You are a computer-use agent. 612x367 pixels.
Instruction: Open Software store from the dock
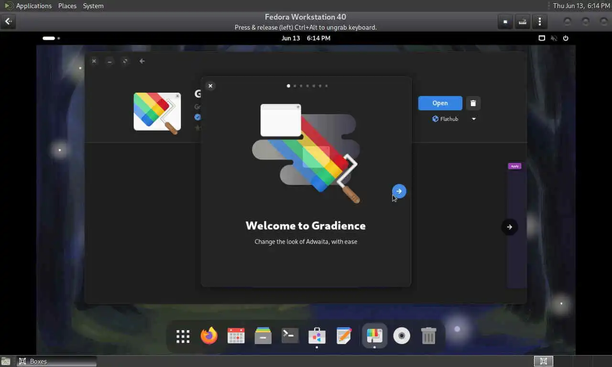pos(317,336)
